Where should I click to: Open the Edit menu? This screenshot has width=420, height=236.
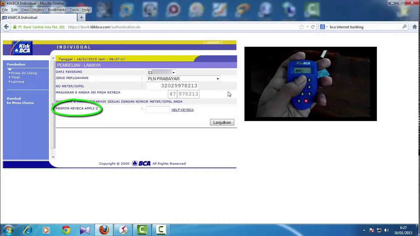coord(14,10)
